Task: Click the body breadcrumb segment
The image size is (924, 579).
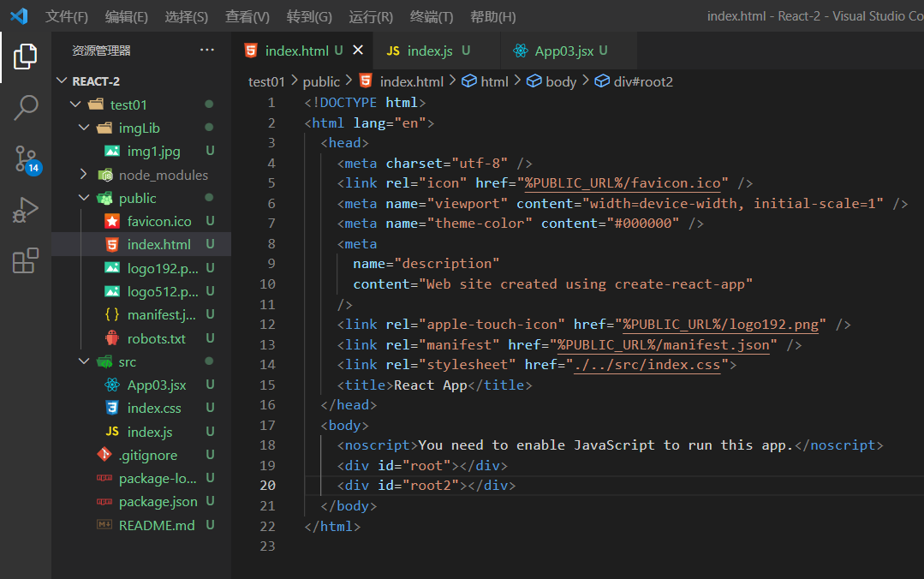Action: coord(560,81)
